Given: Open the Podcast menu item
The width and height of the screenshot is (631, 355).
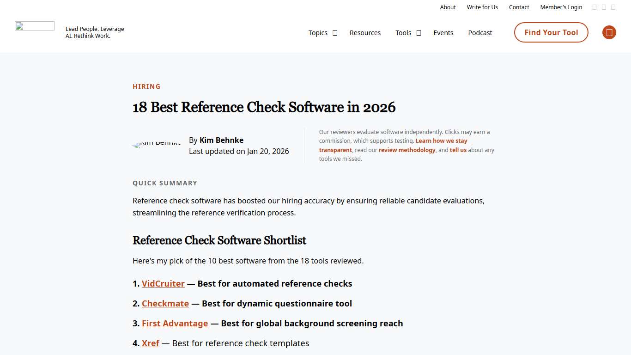Looking at the screenshot, I should 480,33.
